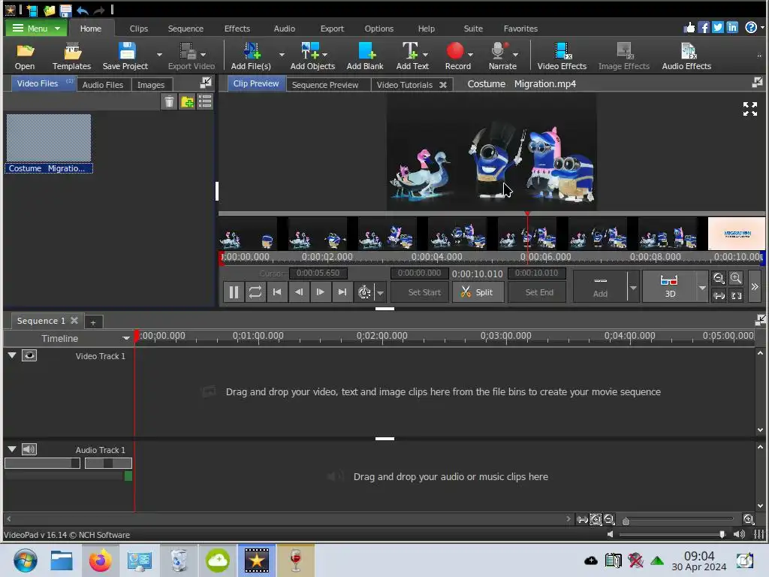Delete selected file with bin trash icon
The height and width of the screenshot is (577, 769).
point(169,102)
